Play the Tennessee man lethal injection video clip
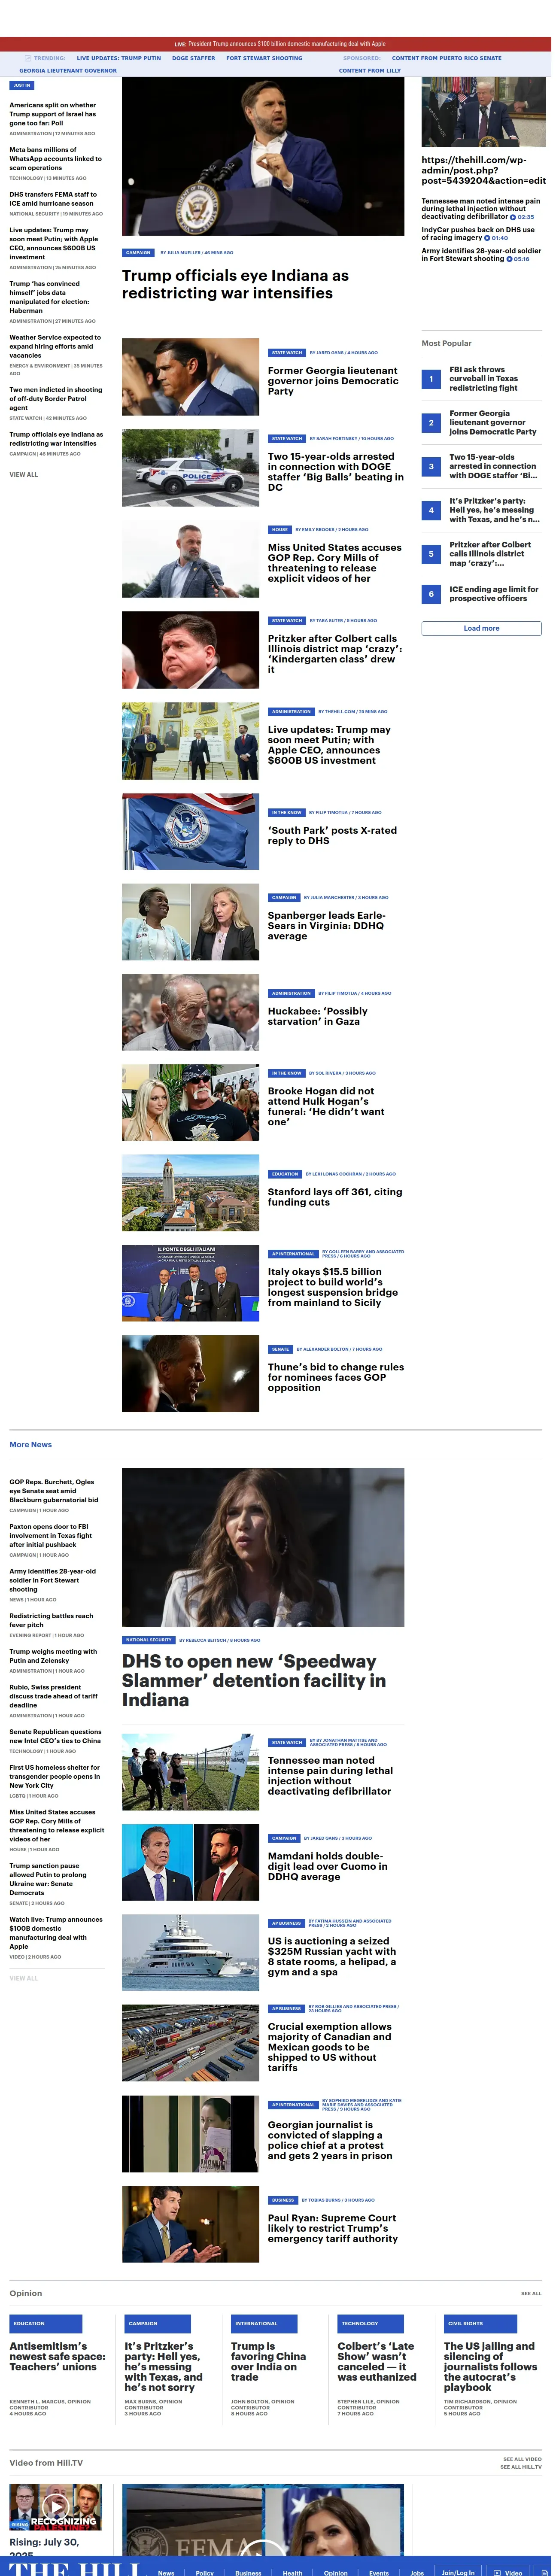559x2576 pixels. (x=522, y=217)
